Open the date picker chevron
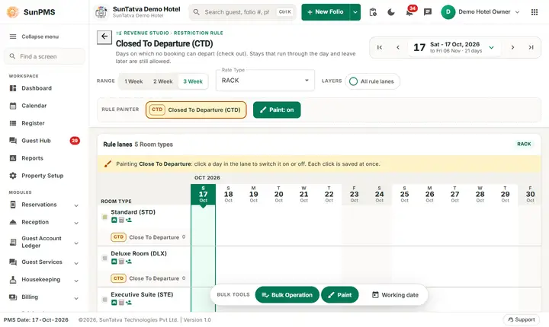This screenshot has height=327, width=549. (x=491, y=47)
